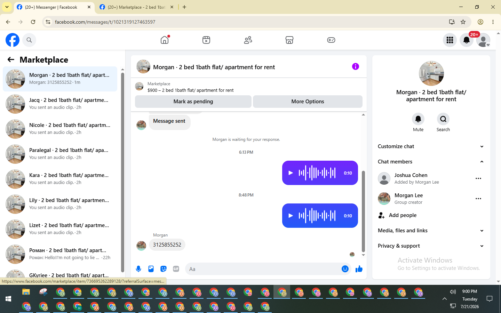The height and width of the screenshot is (313, 501).
Task: Expand Privacy & support section
Action: [x=431, y=246]
